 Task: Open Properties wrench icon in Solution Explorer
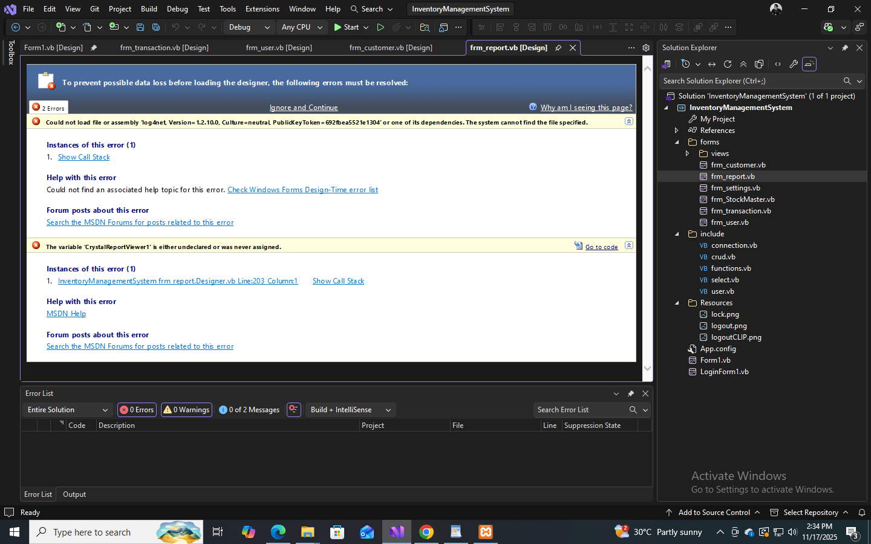(794, 64)
